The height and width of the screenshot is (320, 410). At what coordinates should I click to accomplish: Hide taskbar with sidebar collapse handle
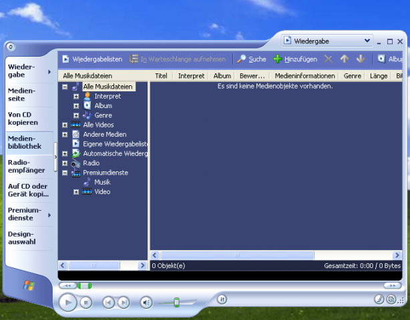(x=55, y=157)
